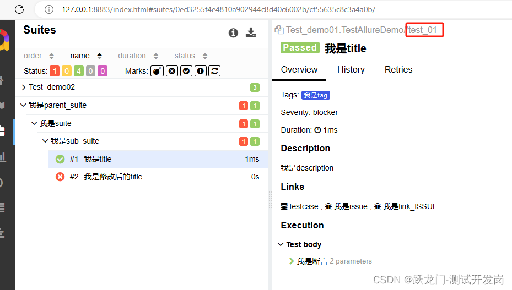Viewport: 512px width, 290px height.
Task: Click the Allure logo in sidebar
Action: click(x=4, y=40)
